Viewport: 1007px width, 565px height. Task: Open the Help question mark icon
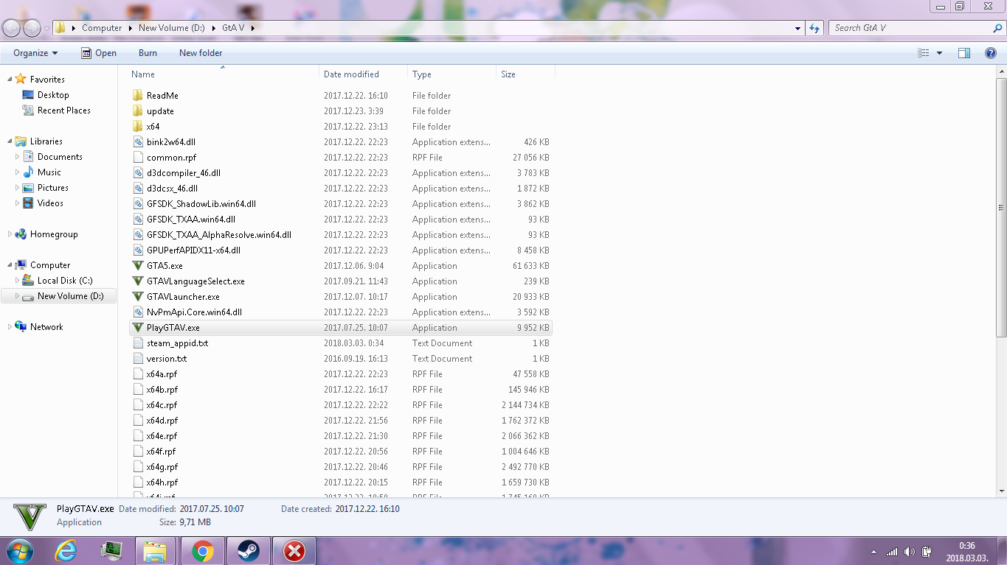coord(991,53)
